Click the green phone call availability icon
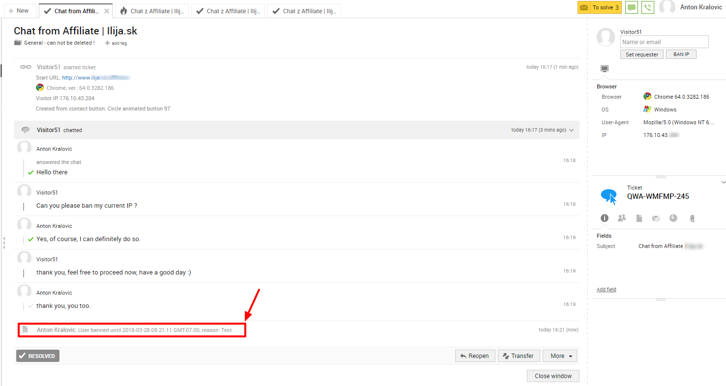This screenshot has height=386, width=726. (x=648, y=7)
